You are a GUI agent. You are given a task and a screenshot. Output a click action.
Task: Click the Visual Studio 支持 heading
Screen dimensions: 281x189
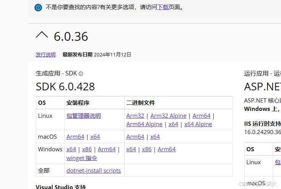click(x=61, y=187)
